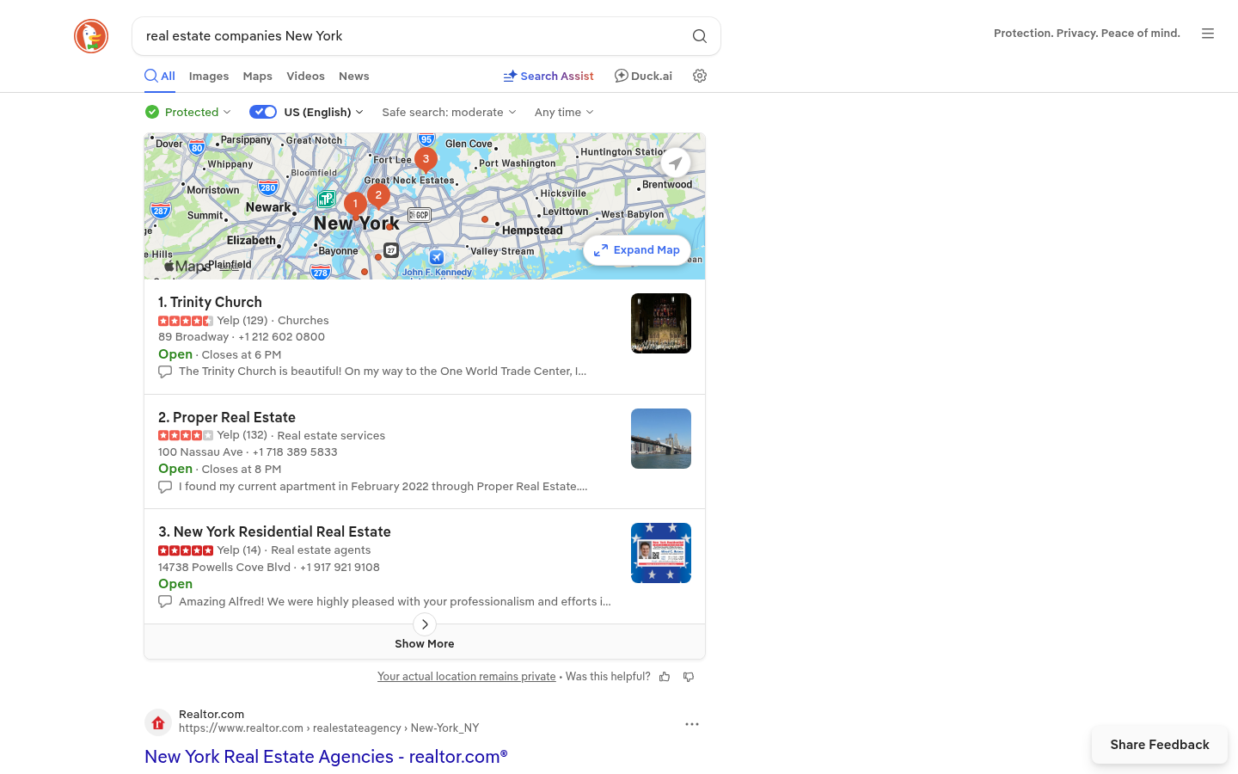
Task: Open the US (English) region dropdown
Action: 324,112
